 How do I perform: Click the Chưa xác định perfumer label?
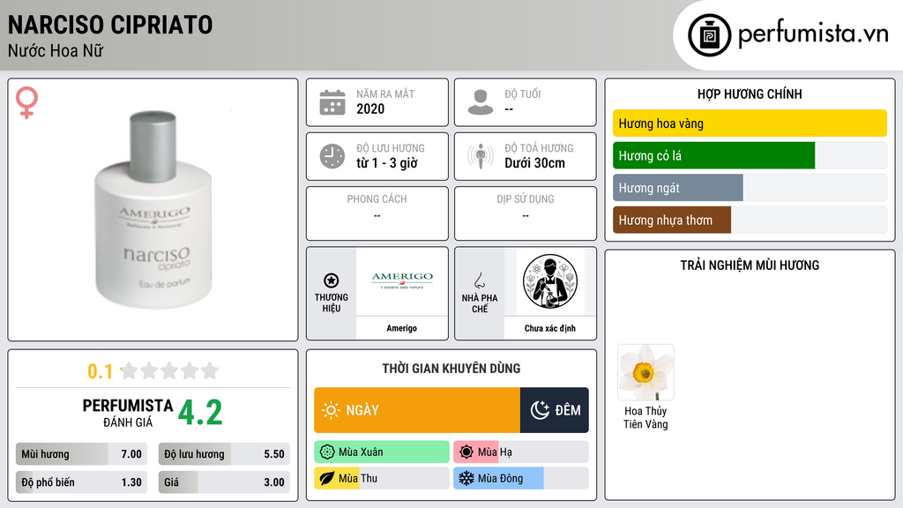click(550, 328)
